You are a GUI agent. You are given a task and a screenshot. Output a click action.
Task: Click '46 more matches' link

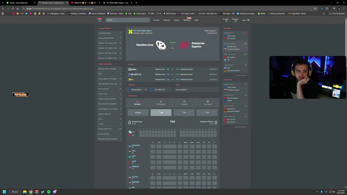(x=240, y=127)
